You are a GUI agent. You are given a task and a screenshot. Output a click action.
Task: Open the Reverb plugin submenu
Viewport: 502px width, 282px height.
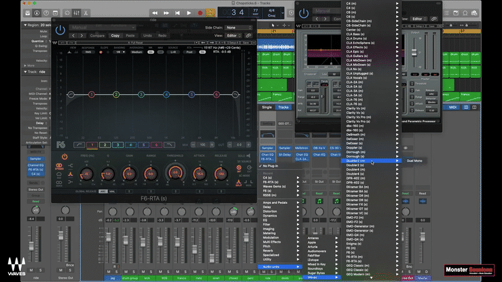pos(281,251)
